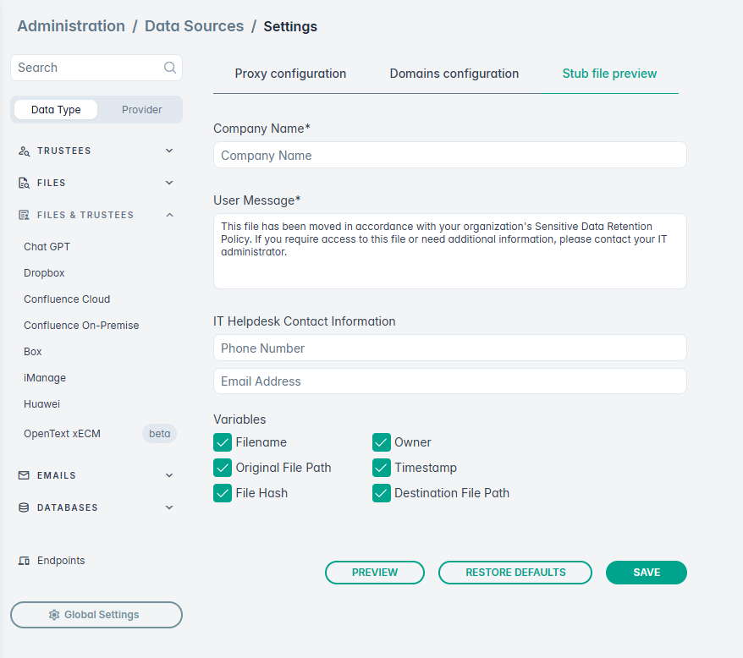Open the Domains configuration tab
Screen dimensions: 743x658
(454, 74)
